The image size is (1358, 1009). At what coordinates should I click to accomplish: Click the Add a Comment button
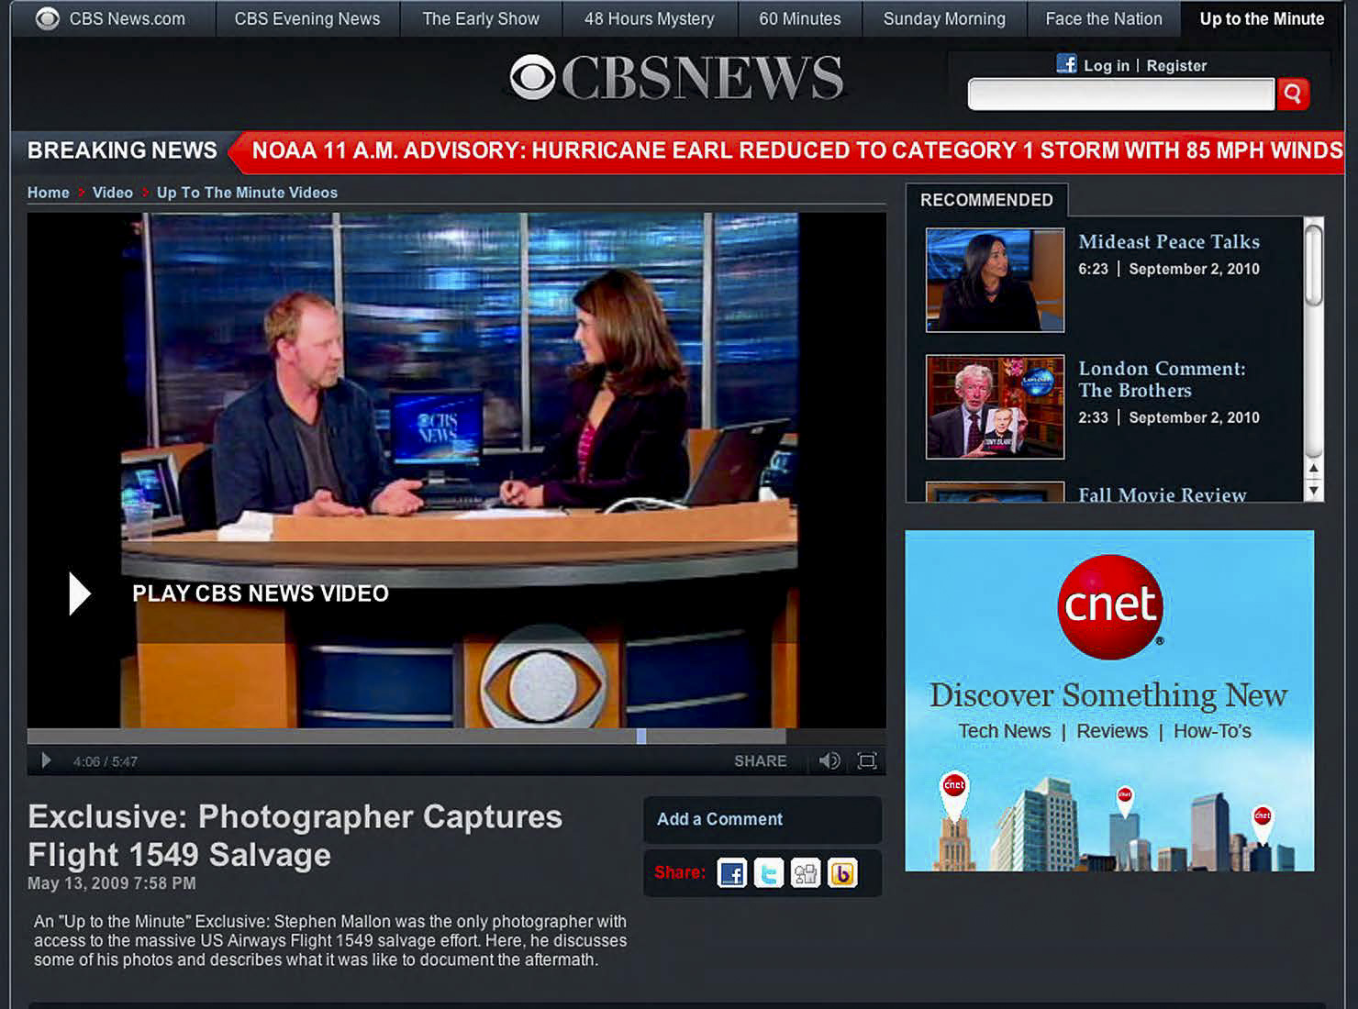762,819
